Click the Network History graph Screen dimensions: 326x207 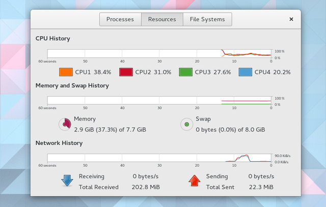coord(159,158)
